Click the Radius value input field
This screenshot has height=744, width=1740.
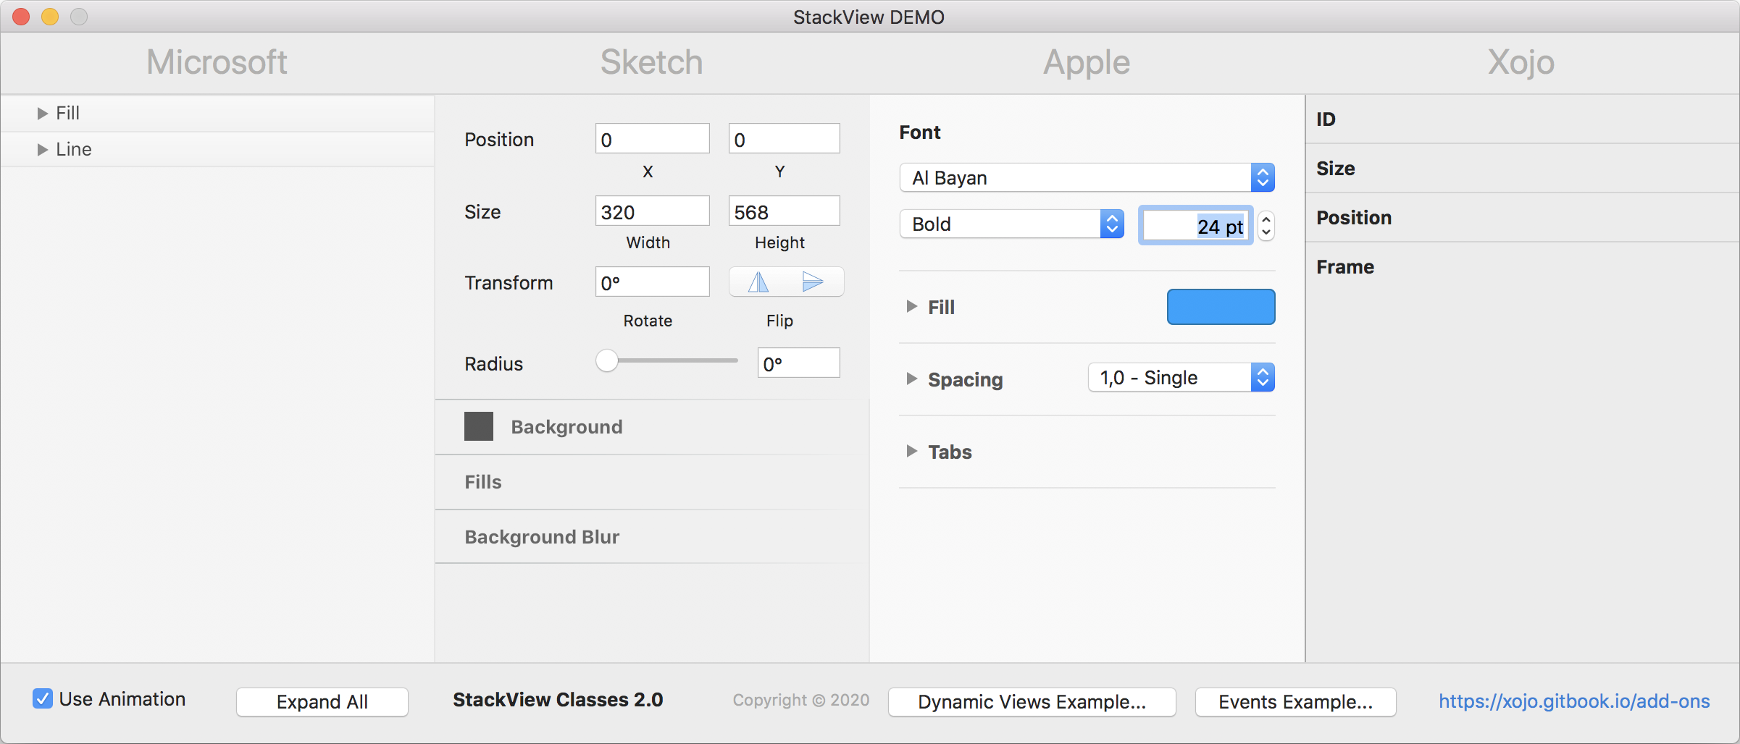click(798, 363)
